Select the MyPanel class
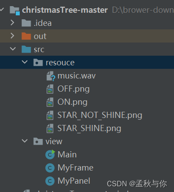This screenshot has width=174, height=192. [x=74, y=181]
